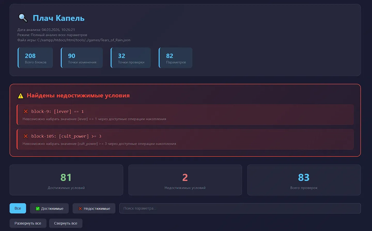The height and width of the screenshot is (231, 372).
Task: Open the block-105 cult_power unreachable condition
Action: coord(185,139)
